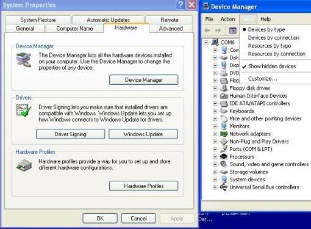This screenshot has height=229, width=311.
Task: Choose Devices by connection view
Action: tap(274, 38)
